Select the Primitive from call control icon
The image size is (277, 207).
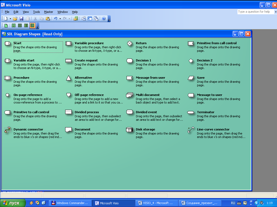click(191, 43)
